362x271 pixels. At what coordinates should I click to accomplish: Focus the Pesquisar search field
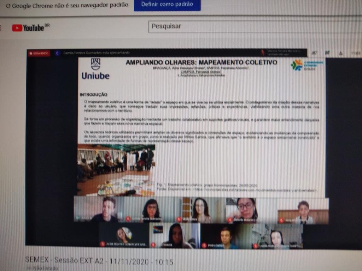pyautogui.click(x=255, y=26)
